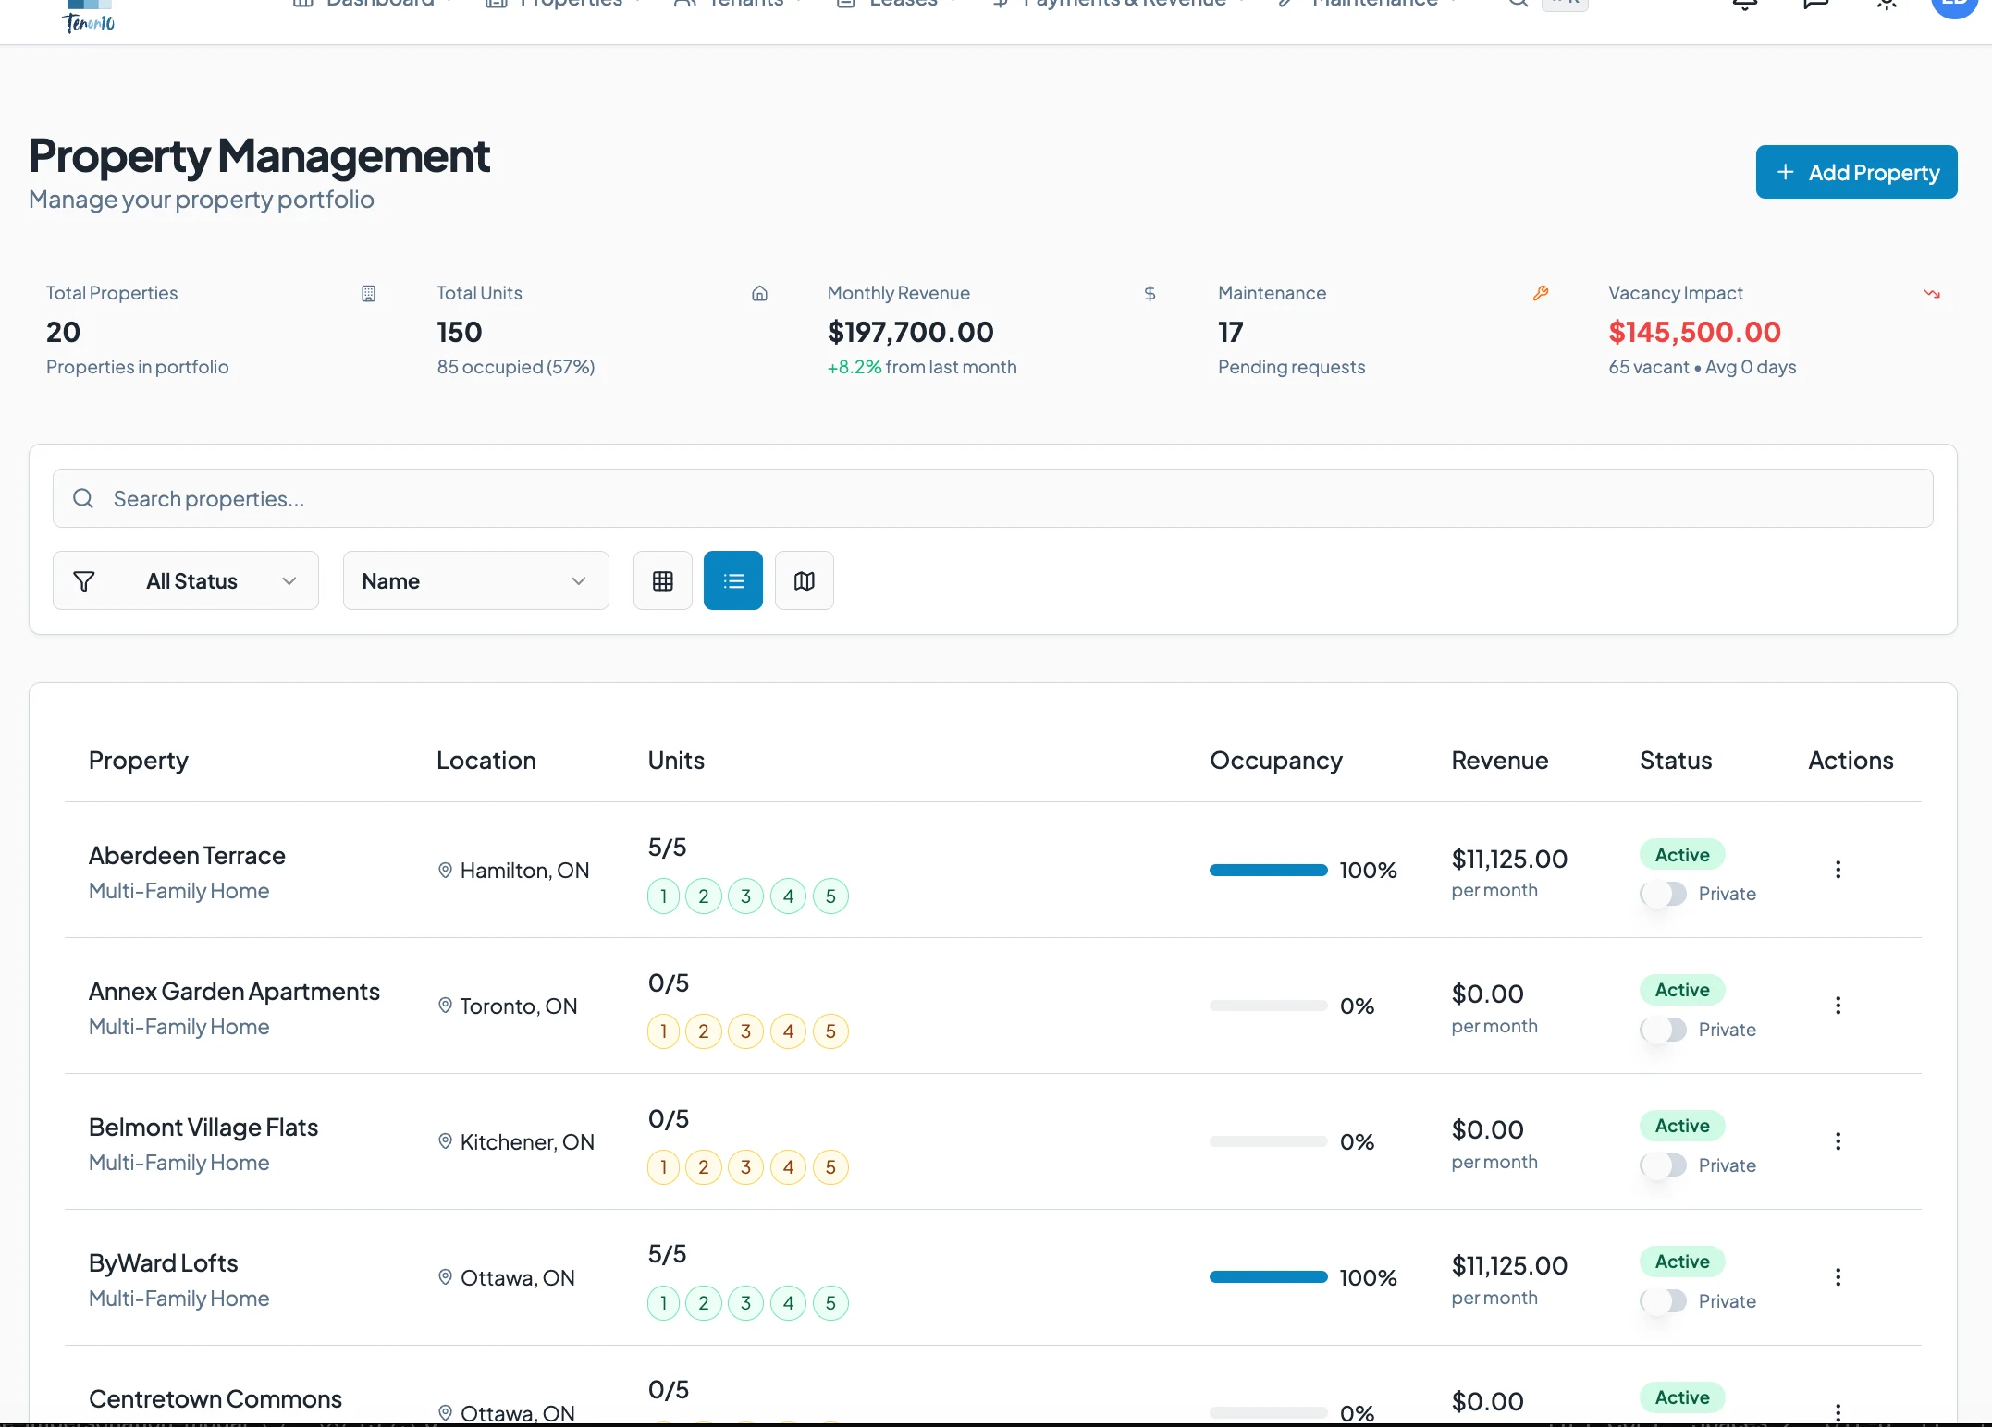Image resolution: width=1992 pixels, height=1427 pixels.
Task: Open the ByWard Lofts property
Action: coord(164,1263)
